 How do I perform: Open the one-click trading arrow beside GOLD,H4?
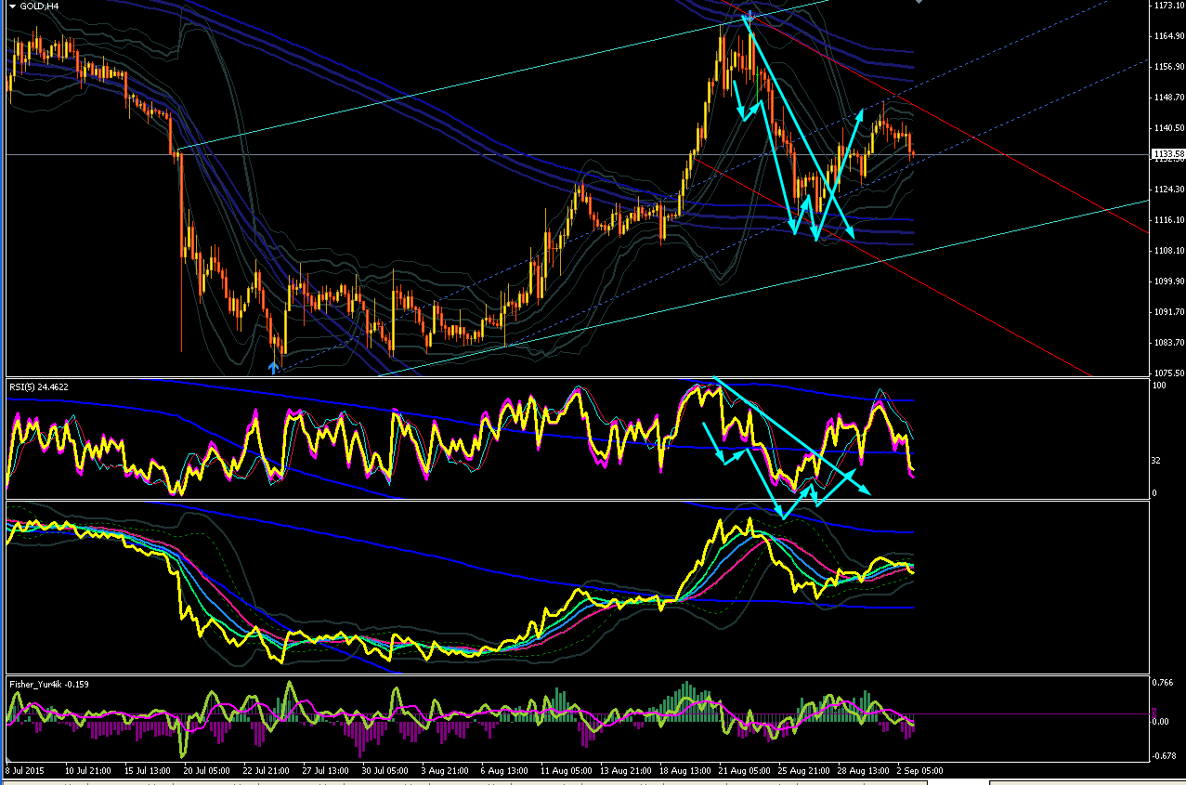pyautogui.click(x=12, y=6)
